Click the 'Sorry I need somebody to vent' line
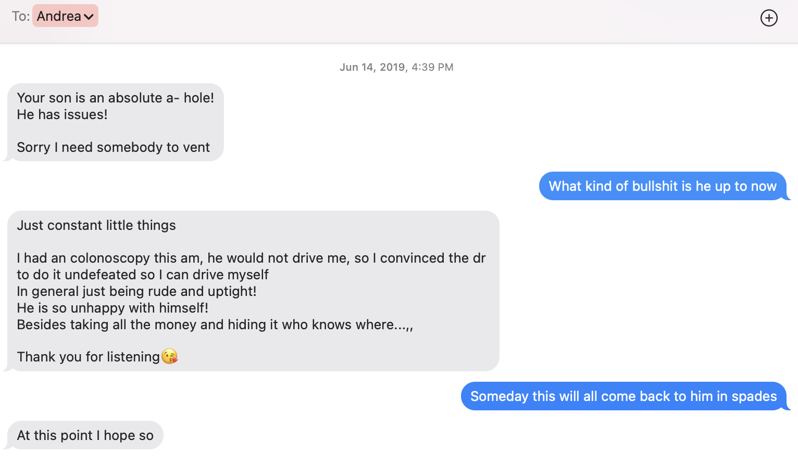Screen dimensions: 798x466 (x=113, y=147)
